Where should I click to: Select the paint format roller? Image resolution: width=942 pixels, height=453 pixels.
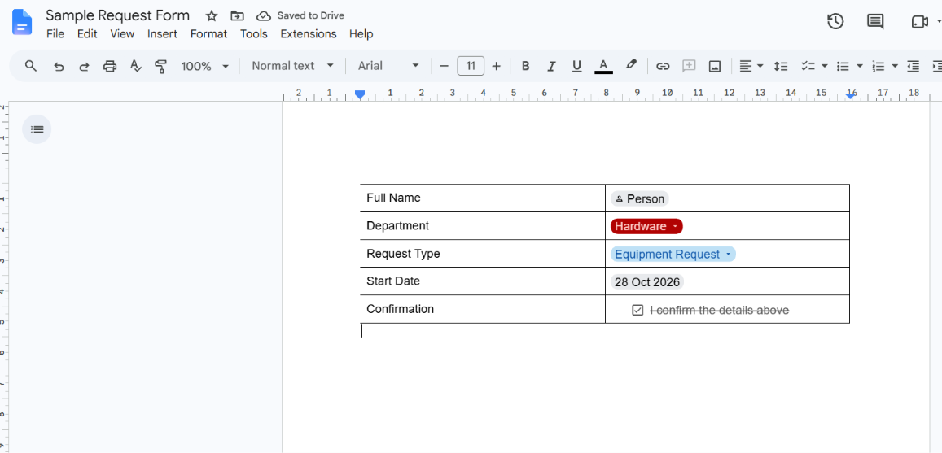coord(160,66)
